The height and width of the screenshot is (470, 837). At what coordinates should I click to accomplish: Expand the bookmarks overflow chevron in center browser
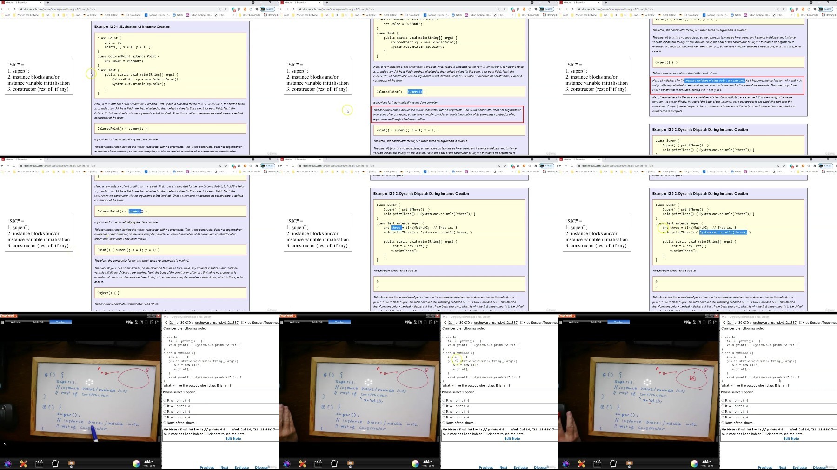(x=513, y=172)
